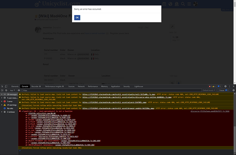Open the discourse-whos-online source map link
The width and height of the screenshot is (236, 155).
coord(127,97)
